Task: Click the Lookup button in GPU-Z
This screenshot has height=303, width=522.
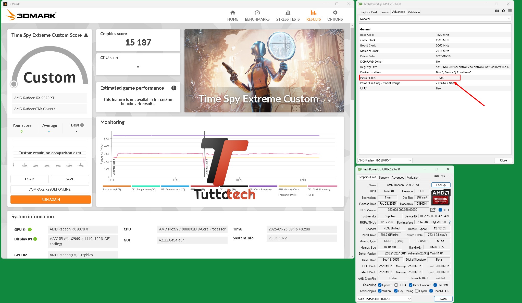Action: point(441,185)
